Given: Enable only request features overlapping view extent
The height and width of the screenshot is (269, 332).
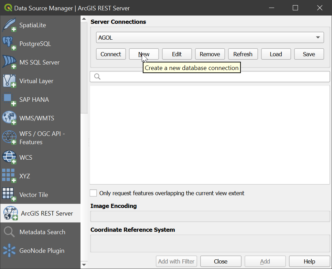Looking at the screenshot, I should [93, 193].
